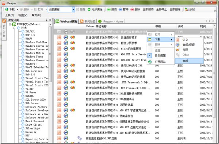Click code icon for course (12) 使用LINQ访问数据集
219x144 pixels.
tap(73, 71)
